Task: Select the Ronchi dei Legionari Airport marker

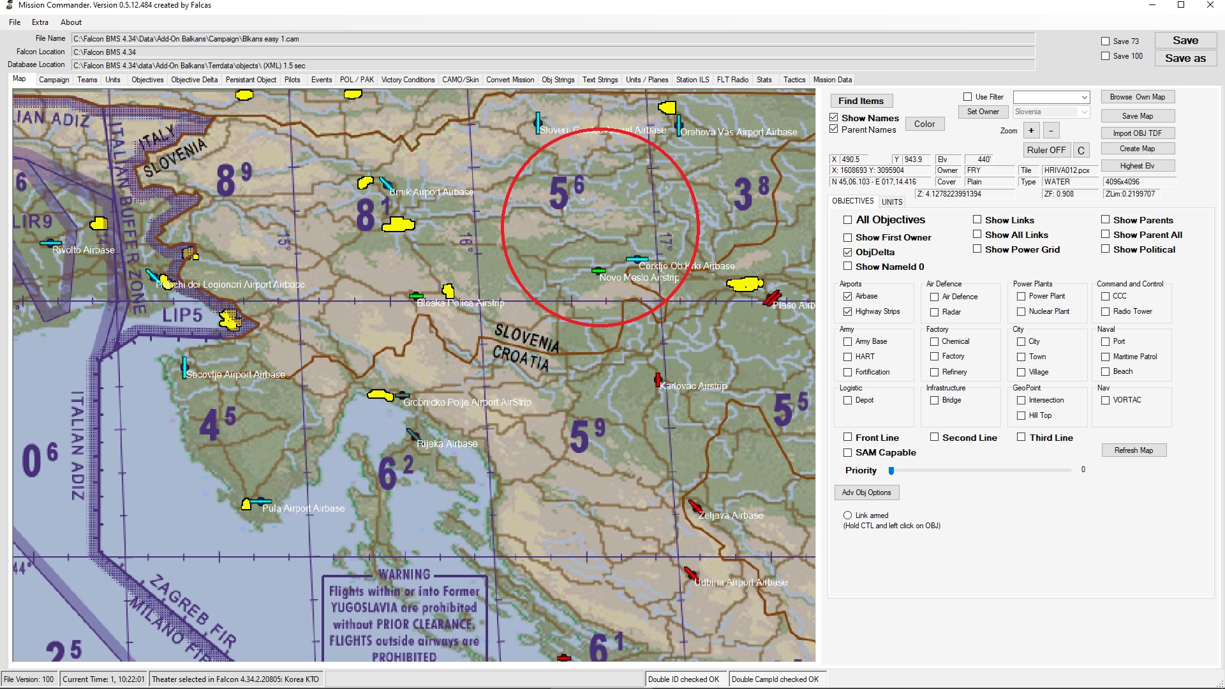Action: point(152,276)
